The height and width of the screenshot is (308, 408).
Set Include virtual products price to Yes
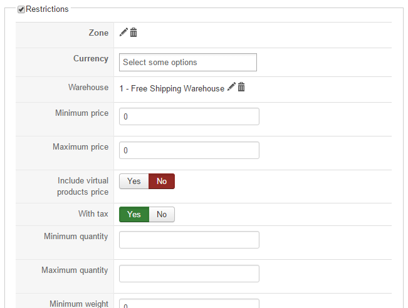[x=134, y=181]
